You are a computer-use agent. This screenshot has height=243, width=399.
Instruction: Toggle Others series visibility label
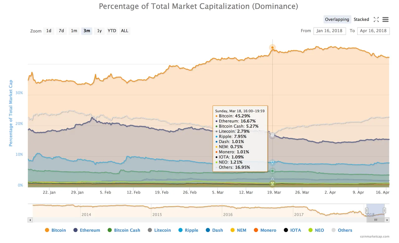click(345, 230)
